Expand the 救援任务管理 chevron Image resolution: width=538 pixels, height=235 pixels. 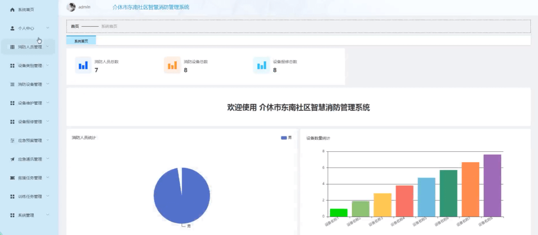47,177
